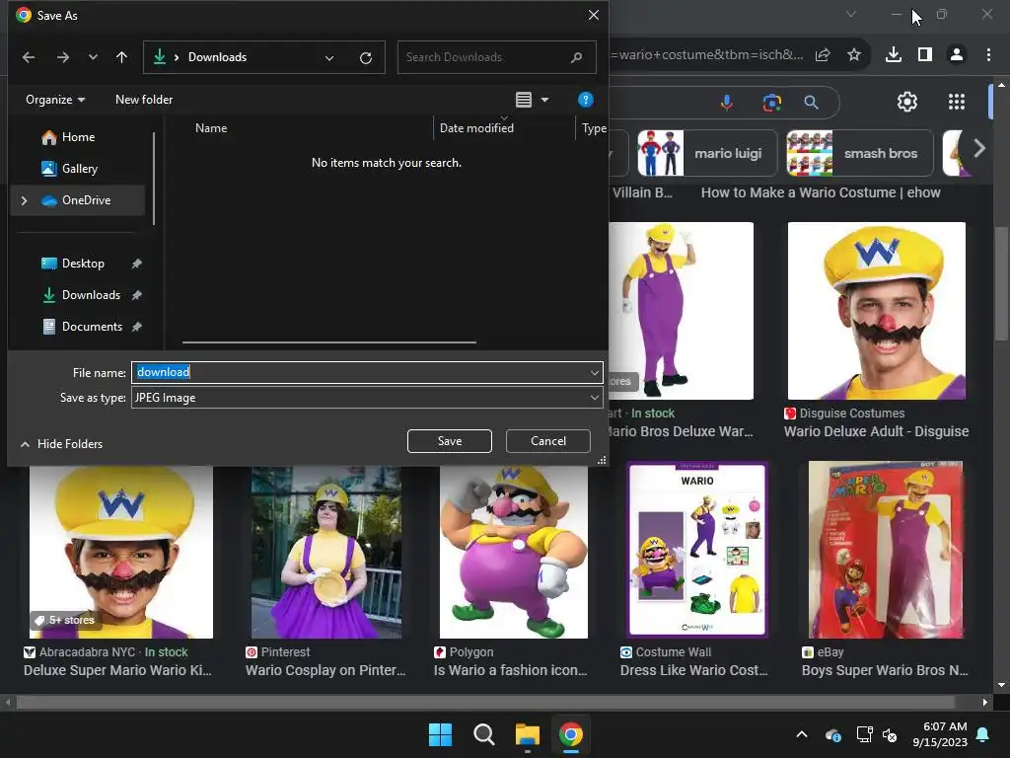Open Costume Wall Dress Like Wario link
The width and height of the screenshot is (1010, 758).
(693, 670)
